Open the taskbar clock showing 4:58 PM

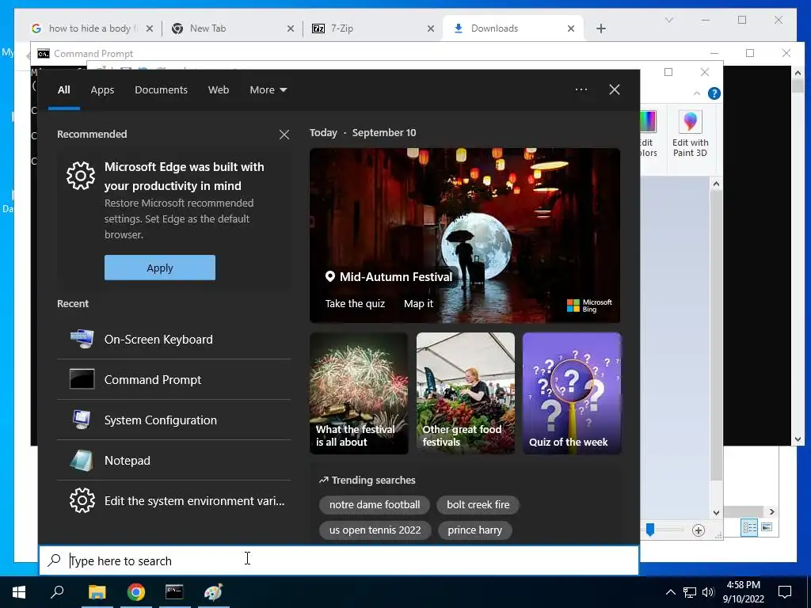click(743, 592)
